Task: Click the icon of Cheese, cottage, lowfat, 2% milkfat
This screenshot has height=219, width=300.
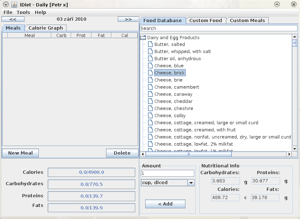Action: click(151, 144)
